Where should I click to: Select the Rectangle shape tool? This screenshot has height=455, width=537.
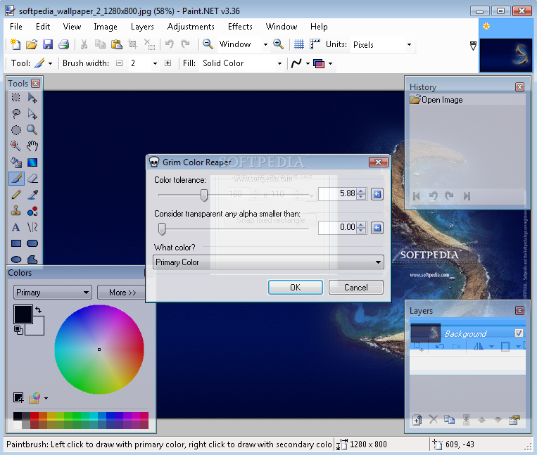click(x=15, y=243)
